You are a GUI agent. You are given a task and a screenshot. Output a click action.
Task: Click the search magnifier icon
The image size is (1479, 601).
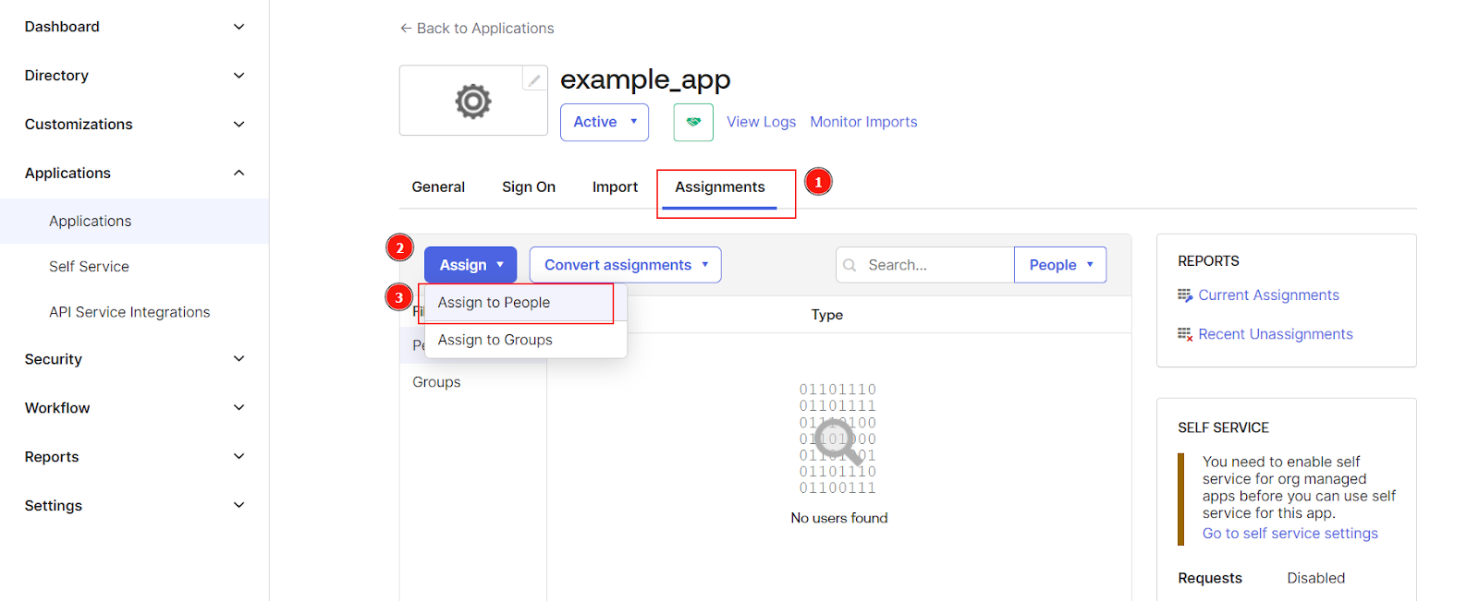click(x=850, y=265)
